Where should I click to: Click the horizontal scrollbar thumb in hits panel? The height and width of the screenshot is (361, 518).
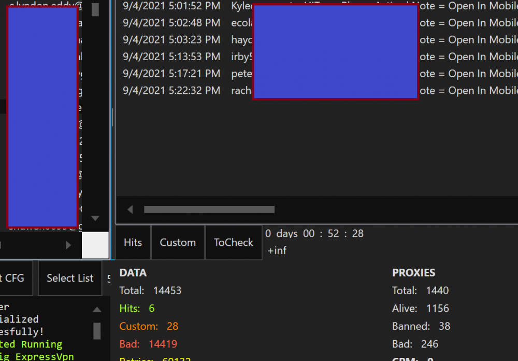[209, 210]
